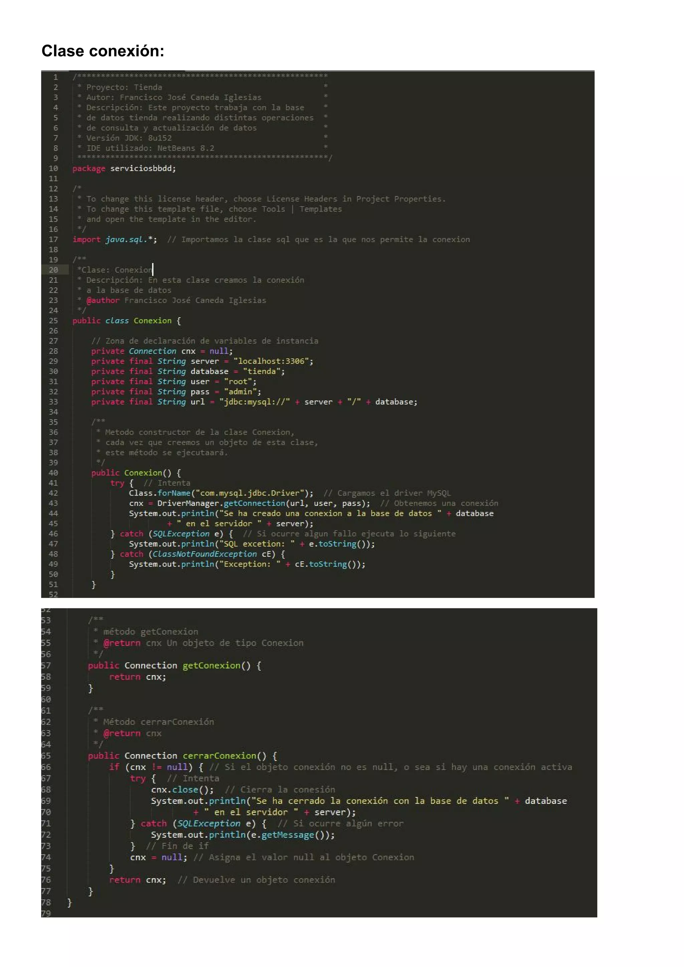Click 'forName' in the Class.forName call

[174, 493]
